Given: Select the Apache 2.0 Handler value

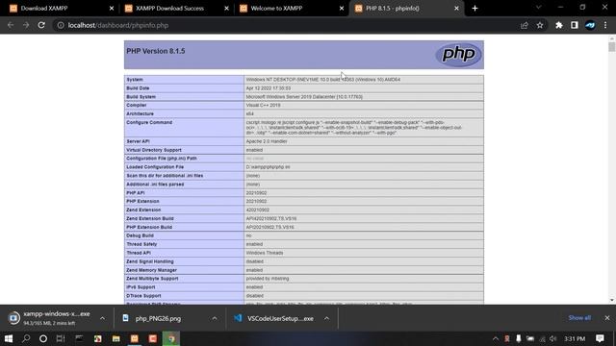Looking at the screenshot, I should (x=267, y=141).
